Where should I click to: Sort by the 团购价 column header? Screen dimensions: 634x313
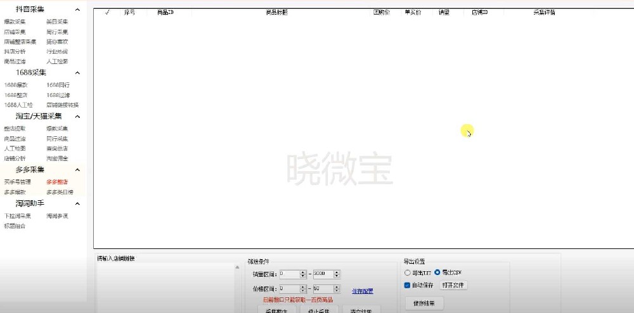381,13
